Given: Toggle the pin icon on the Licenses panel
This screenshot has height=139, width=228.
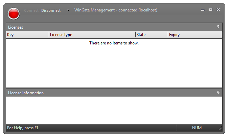Looking at the screenshot, I should click(x=218, y=27).
